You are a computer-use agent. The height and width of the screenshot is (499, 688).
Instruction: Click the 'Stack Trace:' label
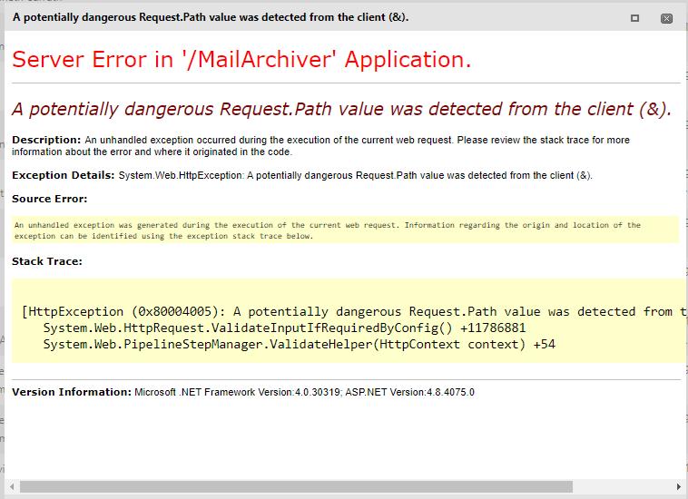(x=47, y=261)
